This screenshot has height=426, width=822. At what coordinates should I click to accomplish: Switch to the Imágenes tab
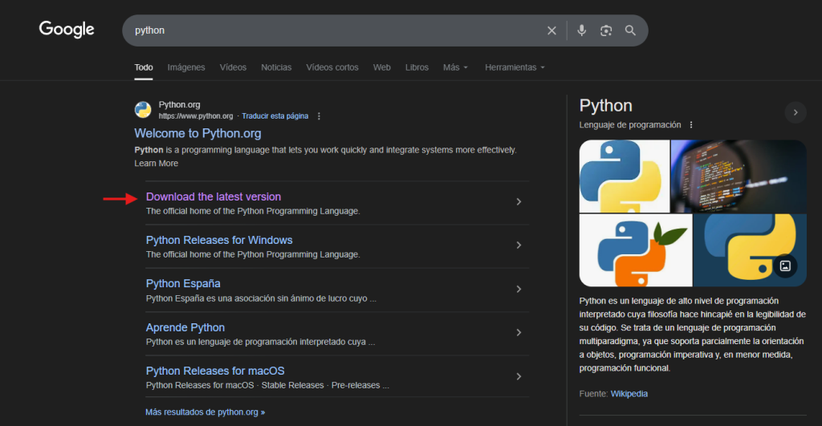tap(186, 67)
